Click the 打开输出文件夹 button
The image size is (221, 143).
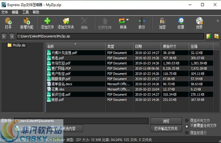[x=166, y=129]
